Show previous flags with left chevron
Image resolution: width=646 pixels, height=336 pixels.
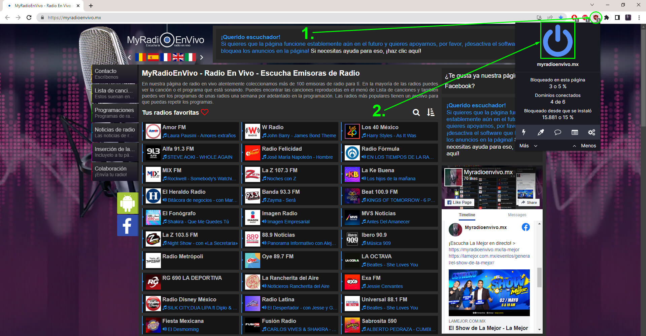(130, 57)
